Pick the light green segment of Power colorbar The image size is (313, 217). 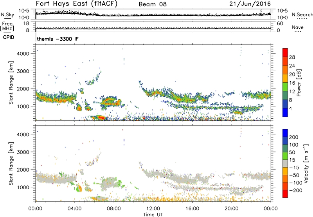coord(285,87)
